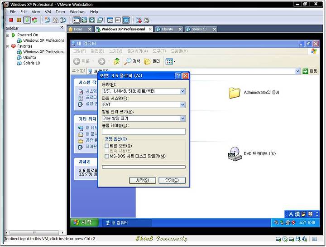
Task: Expand the address bar dropdown arrow
Action: tap(297, 71)
